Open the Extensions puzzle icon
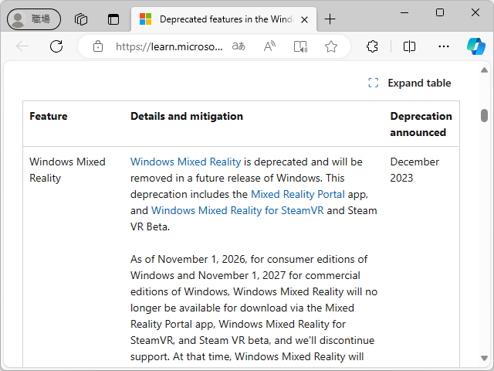494x371 pixels. [372, 46]
